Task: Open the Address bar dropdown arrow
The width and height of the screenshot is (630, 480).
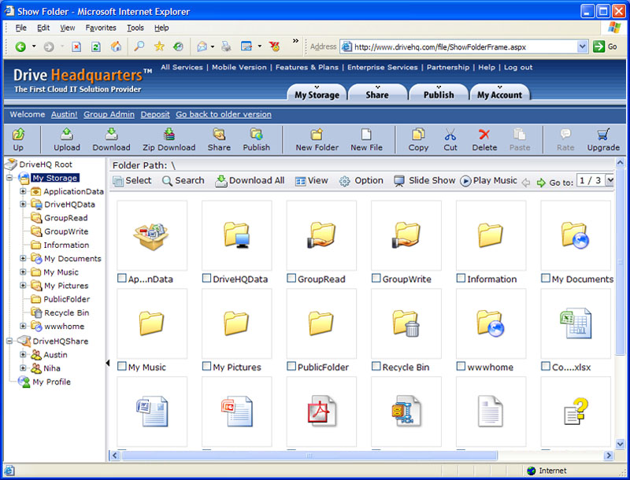Action: click(x=582, y=47)
